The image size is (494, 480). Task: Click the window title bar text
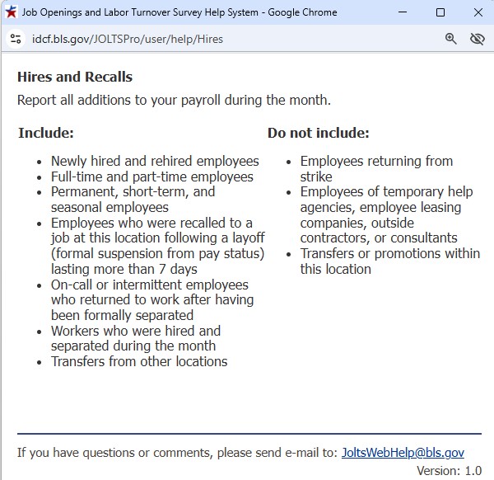point(179,12)
